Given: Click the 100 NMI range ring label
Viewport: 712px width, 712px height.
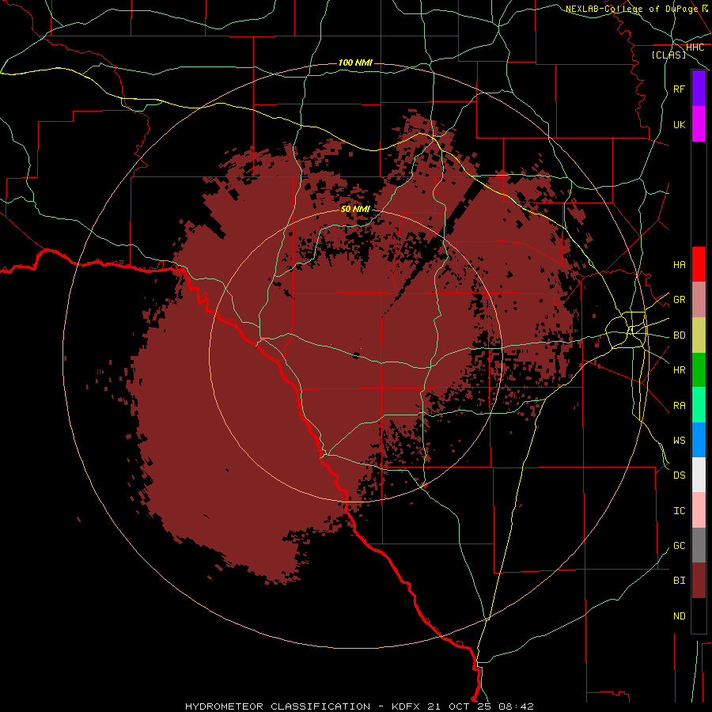Looking at the screenshot, I should [x=355, y=62].
